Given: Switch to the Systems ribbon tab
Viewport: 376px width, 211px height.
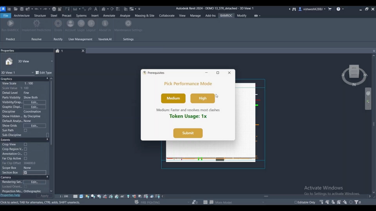Looking at the screenshot, I should [81, 15].
